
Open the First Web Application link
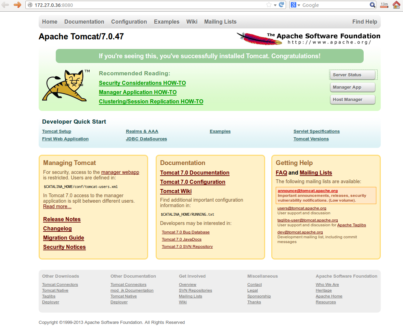coord(65,139)
